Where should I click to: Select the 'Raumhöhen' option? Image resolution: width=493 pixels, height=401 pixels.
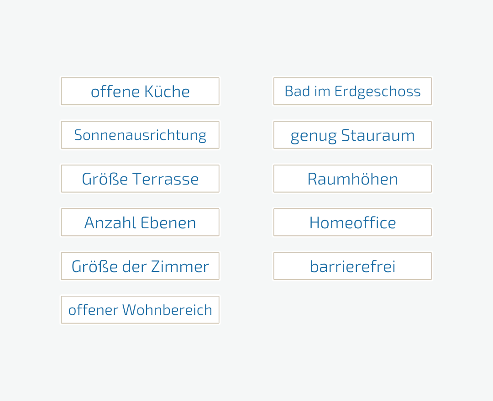click(x=352, y=179)
